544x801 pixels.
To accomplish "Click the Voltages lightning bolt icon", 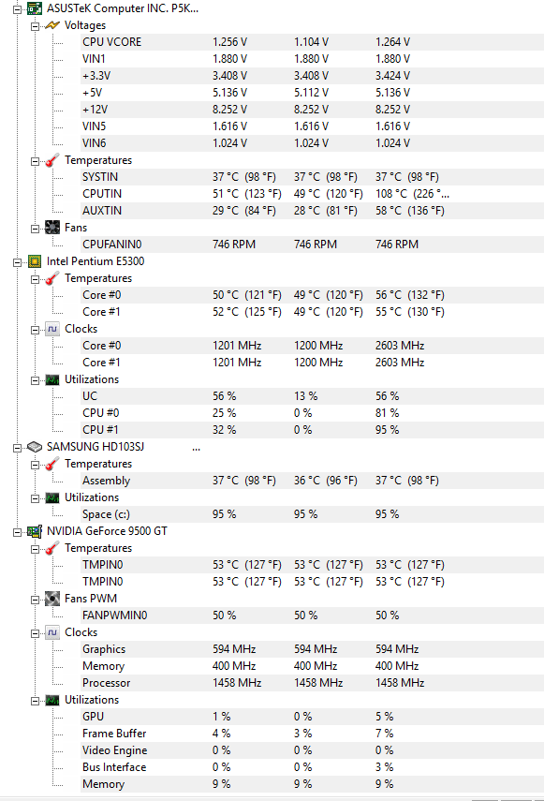I will click(52, 25).
